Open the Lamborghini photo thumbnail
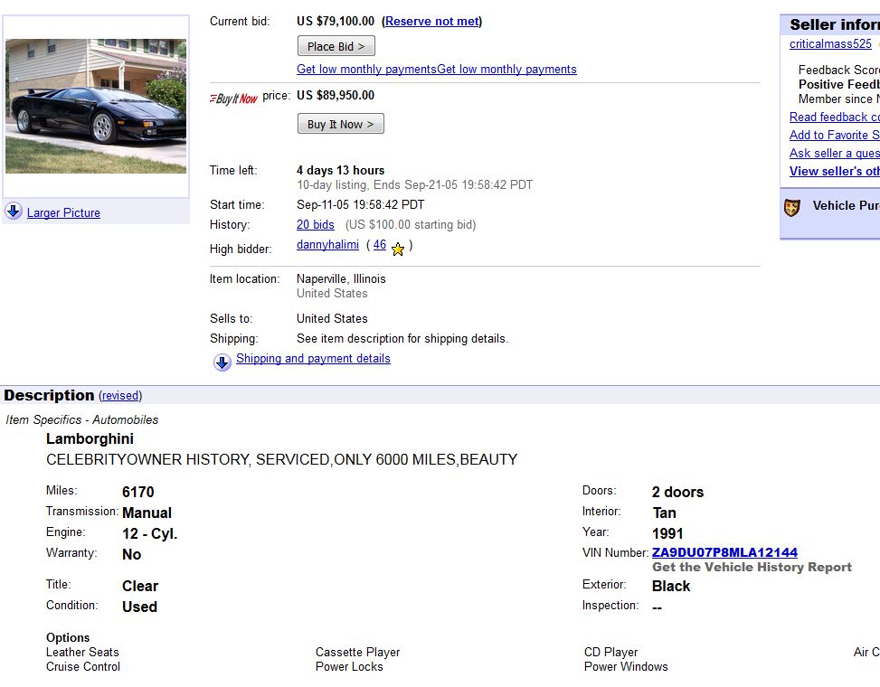Screen dimensions: 880x687 click(x=96, y=106)
